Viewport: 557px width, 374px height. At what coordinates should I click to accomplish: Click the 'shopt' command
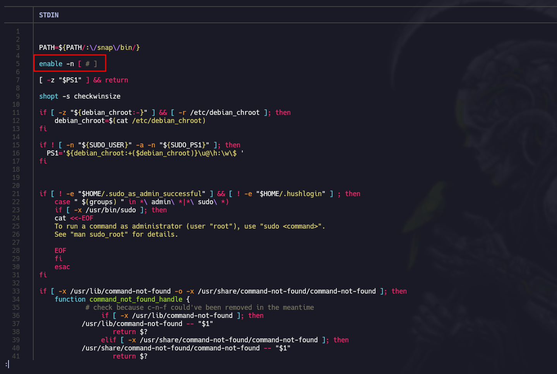48,96
